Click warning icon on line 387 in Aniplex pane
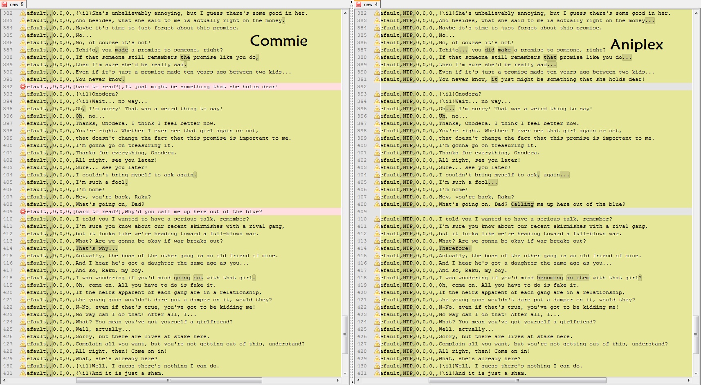 click(x=377, y=50)
